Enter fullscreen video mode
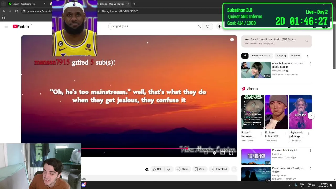 [x=231, y=153]
